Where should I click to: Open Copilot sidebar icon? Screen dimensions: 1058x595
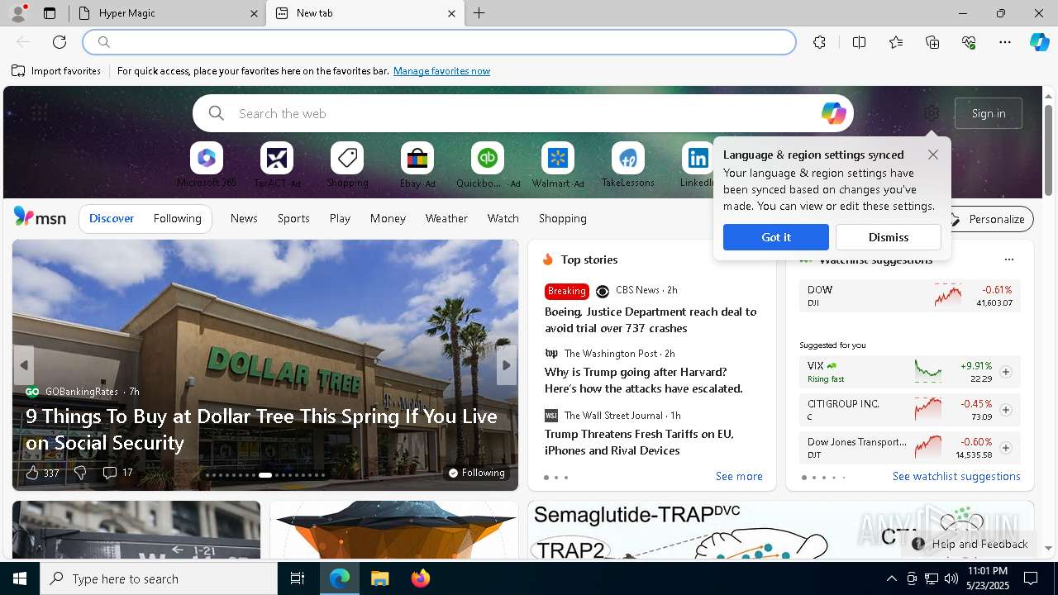(x=1039, y=42)
